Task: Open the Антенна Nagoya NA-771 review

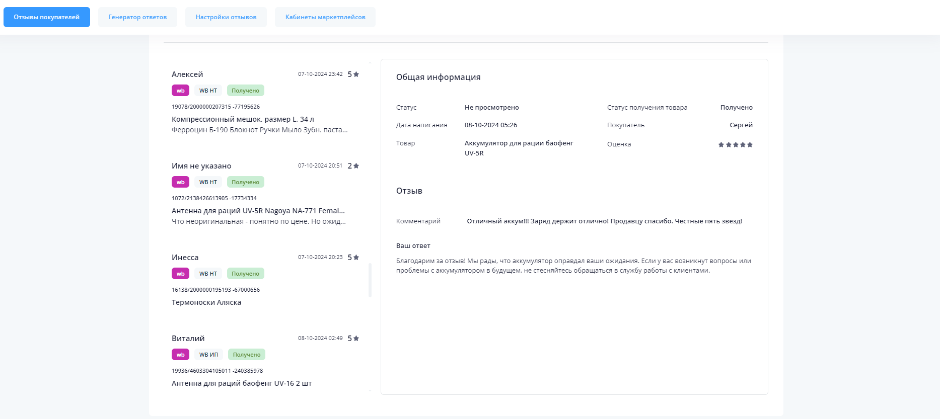Action: tap(258, 211)
